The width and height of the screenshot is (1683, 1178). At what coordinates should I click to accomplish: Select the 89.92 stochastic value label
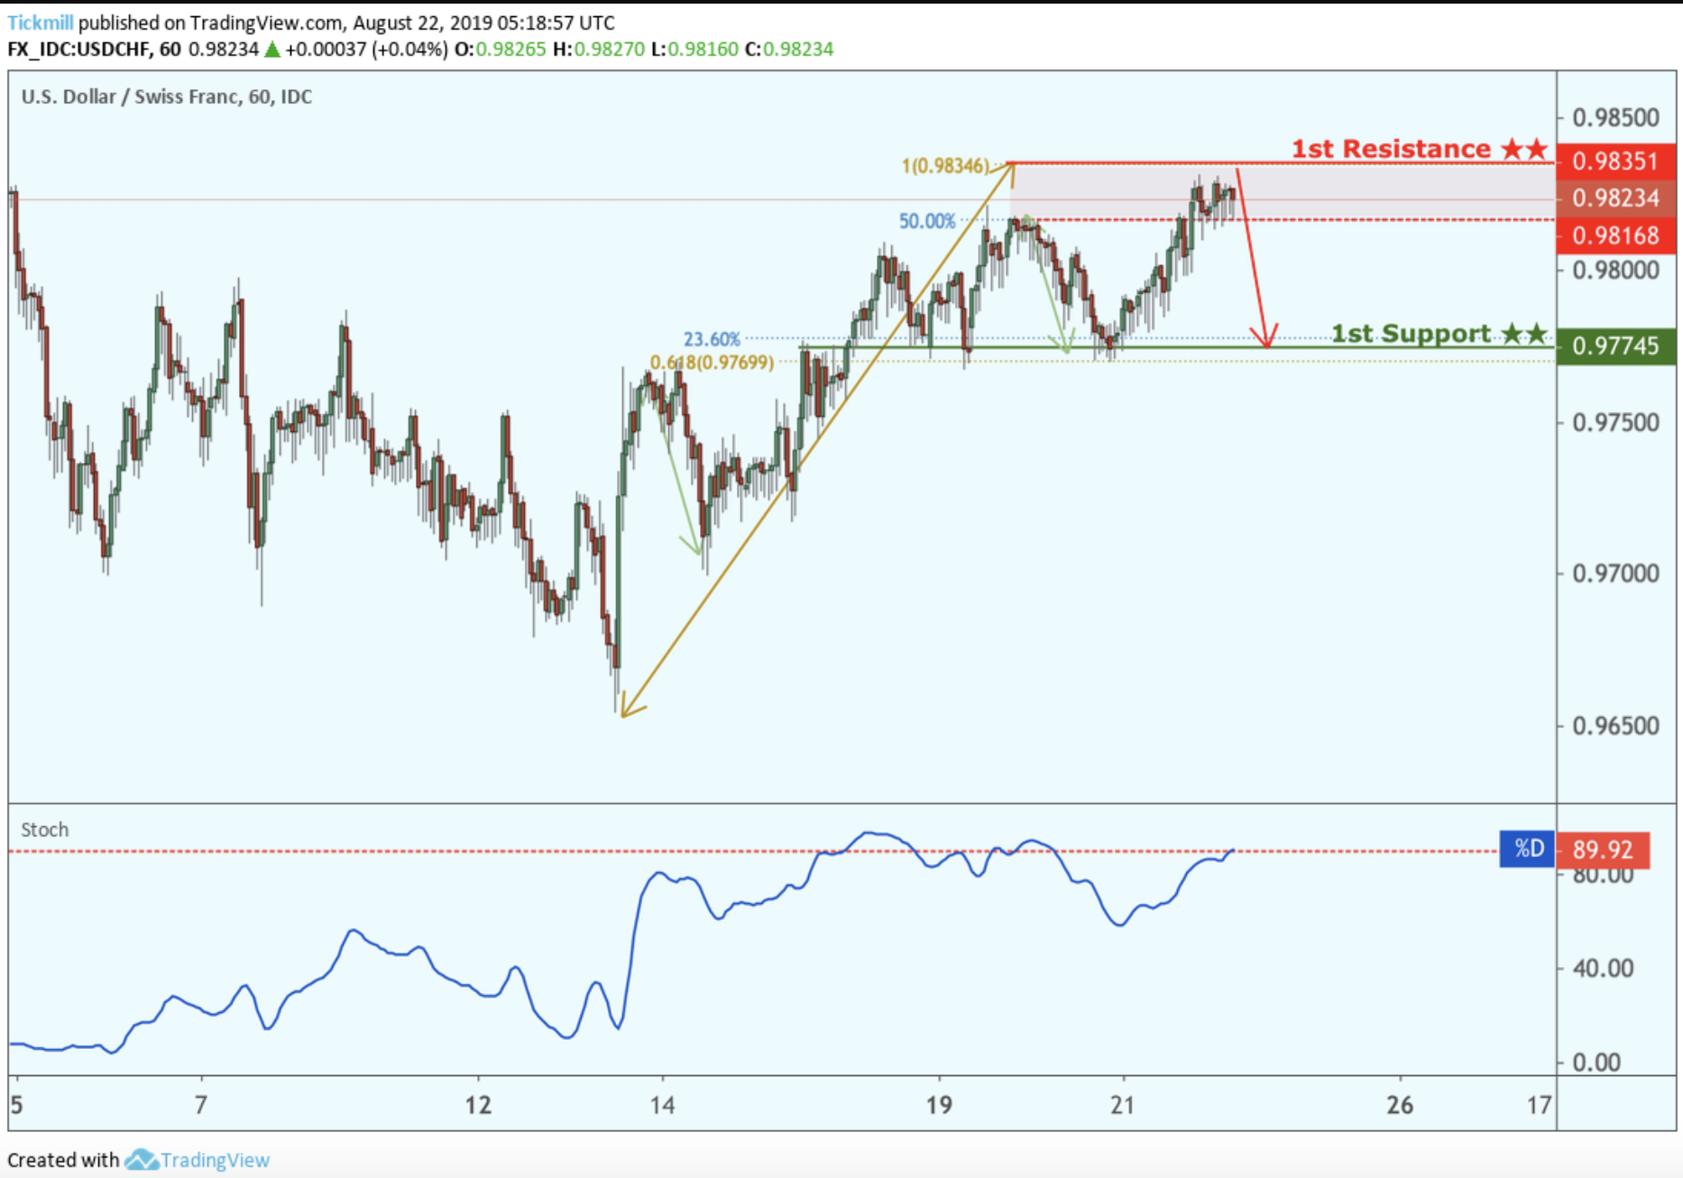[1603, 850]
